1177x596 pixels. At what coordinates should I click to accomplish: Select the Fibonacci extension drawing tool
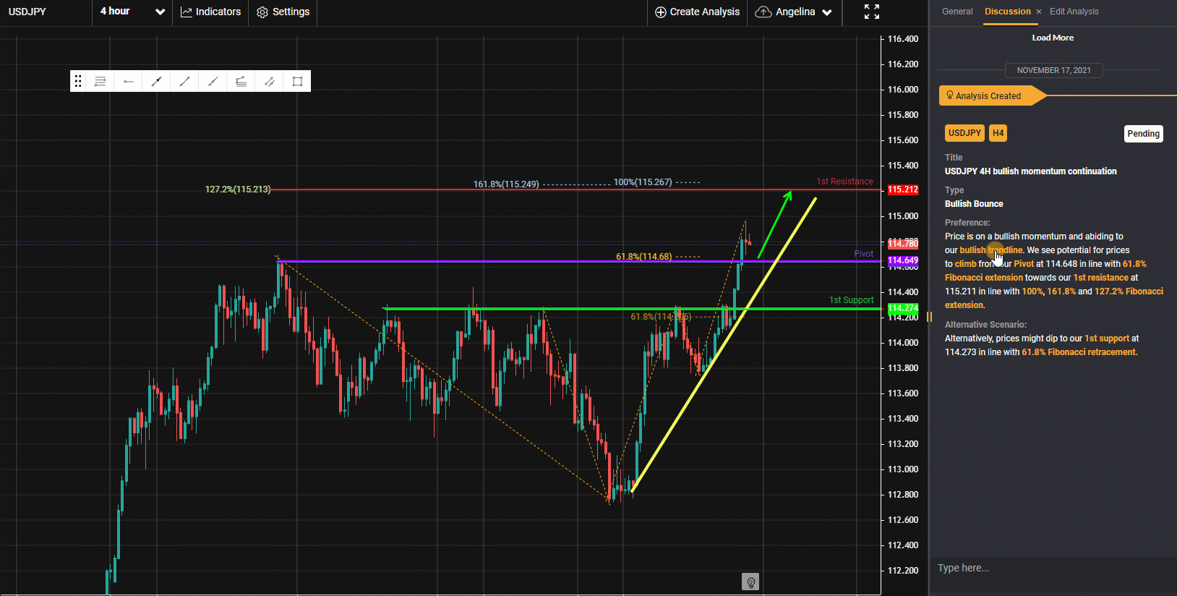click(241, 81)
